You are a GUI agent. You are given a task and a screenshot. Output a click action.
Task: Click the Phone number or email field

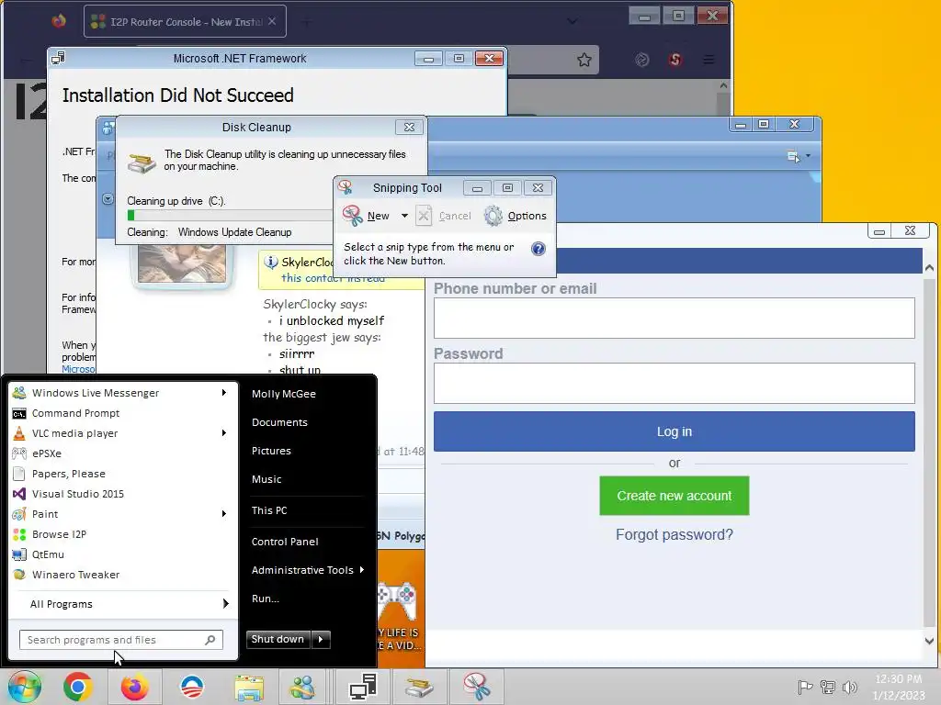[674, 319]
